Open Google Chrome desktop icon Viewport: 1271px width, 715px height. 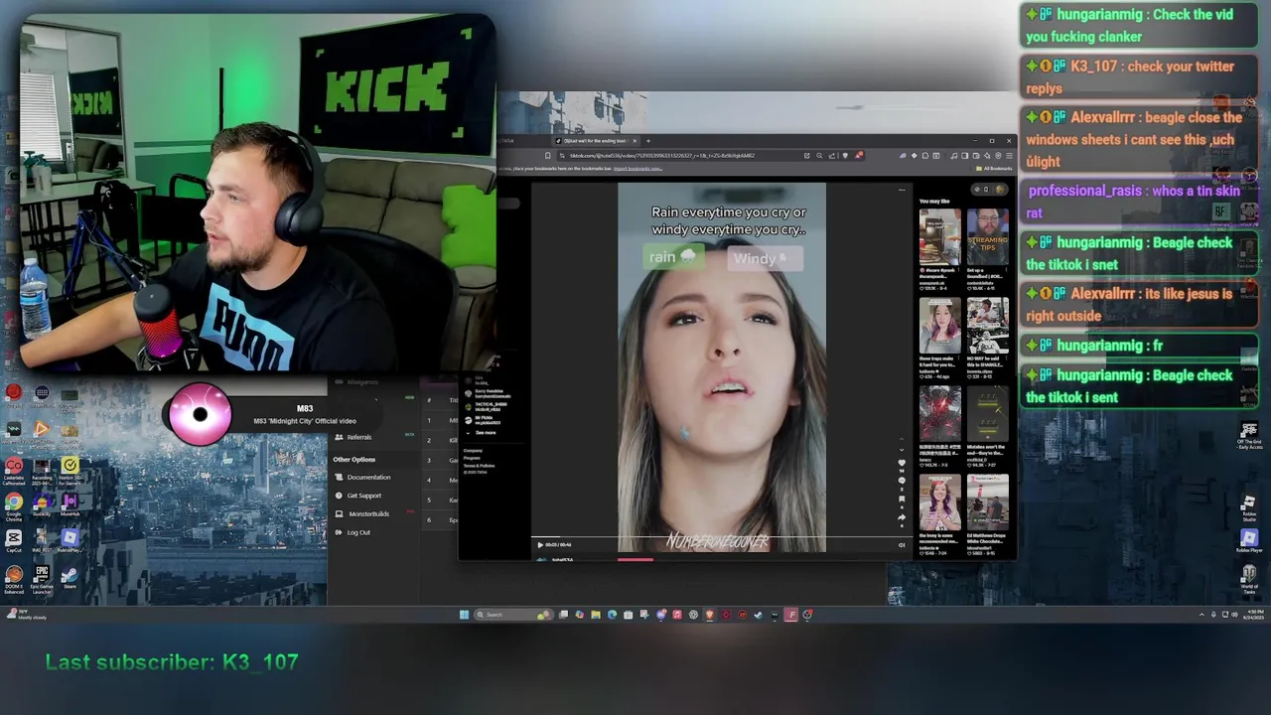point(14,505)
